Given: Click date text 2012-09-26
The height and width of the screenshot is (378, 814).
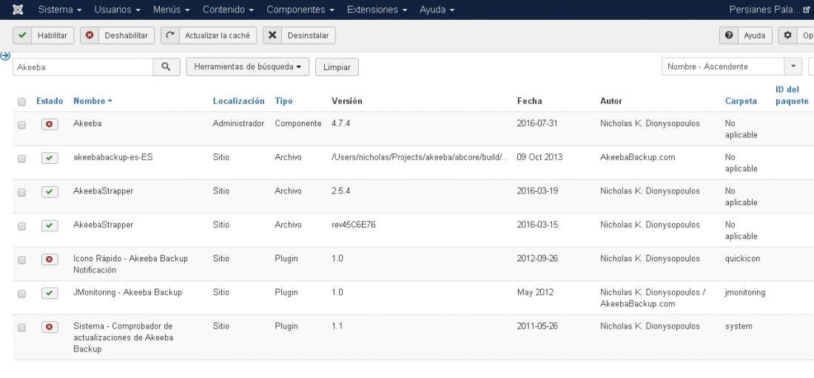Looking at the screenshot, I should [x=537, y=258].
